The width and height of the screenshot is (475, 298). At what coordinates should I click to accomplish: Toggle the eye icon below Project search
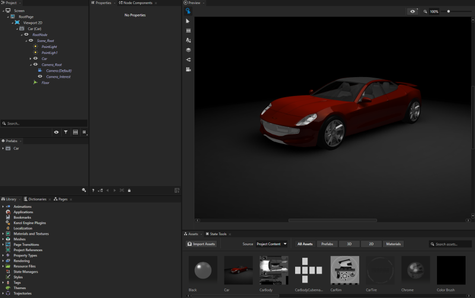click(x=56, y=132)
